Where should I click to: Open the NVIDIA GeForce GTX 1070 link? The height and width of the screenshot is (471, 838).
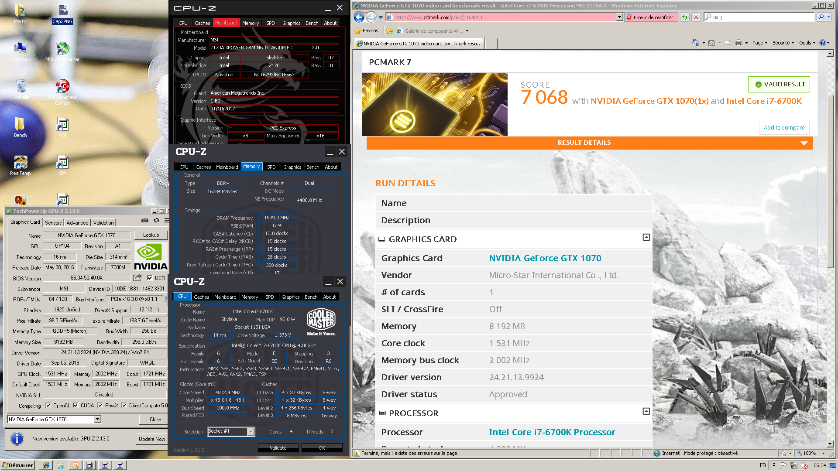point(545,258)
